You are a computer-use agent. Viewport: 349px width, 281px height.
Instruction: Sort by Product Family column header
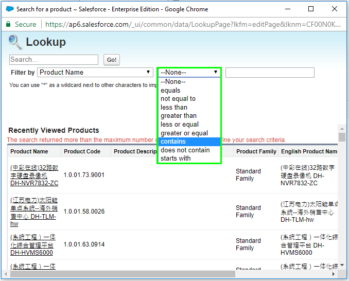pyautogui.click(x=256, y=151)
